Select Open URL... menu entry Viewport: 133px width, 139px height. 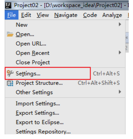[65, 43]
